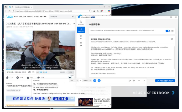Minimize the subtitle overlay bar
Image resolution: width=182 pixels, height=112 pixels.
click(x=139, y=81)
